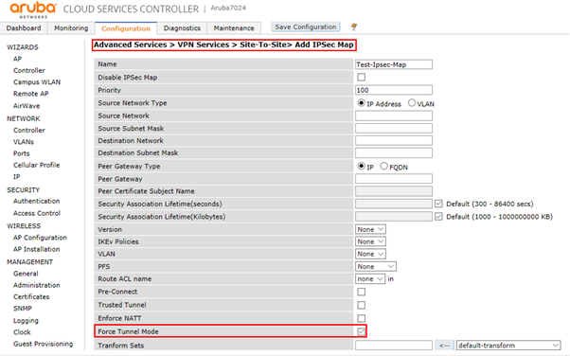This screenshot has height=356, width=570.
Task: Open the Version dropdown
Action: tap(370, 229)
